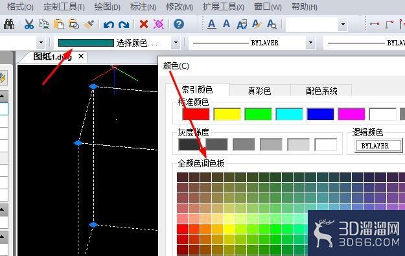Switch to the True Color tab
The width and height of the screenshot is (405, 256).
click(260, 91)
